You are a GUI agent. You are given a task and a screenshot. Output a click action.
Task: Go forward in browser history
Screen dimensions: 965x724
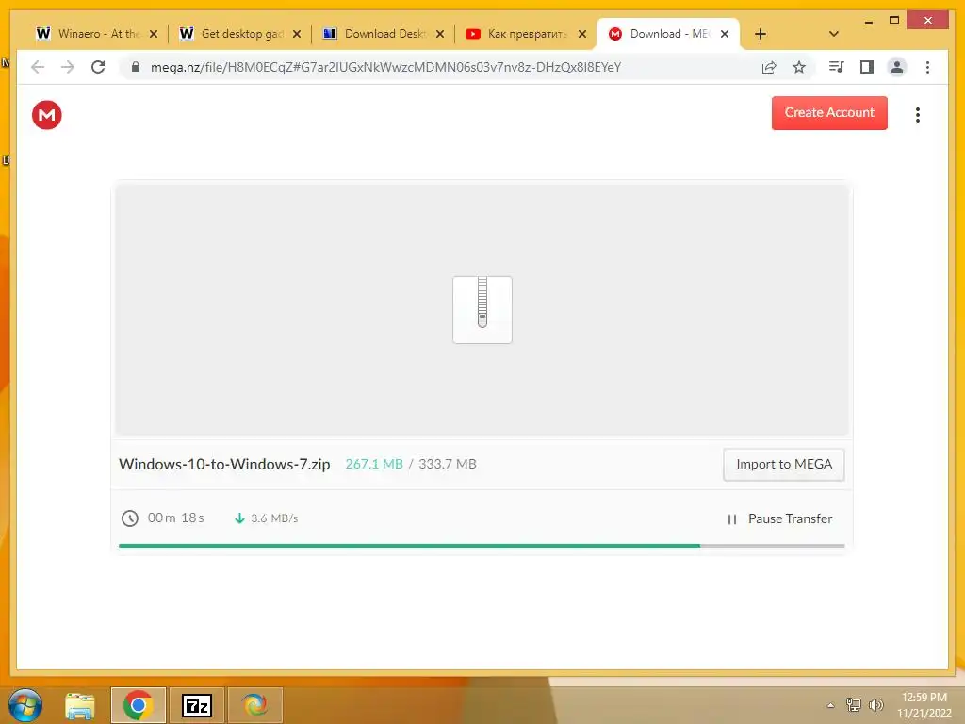pyautogui.click(x=68, y=67)
